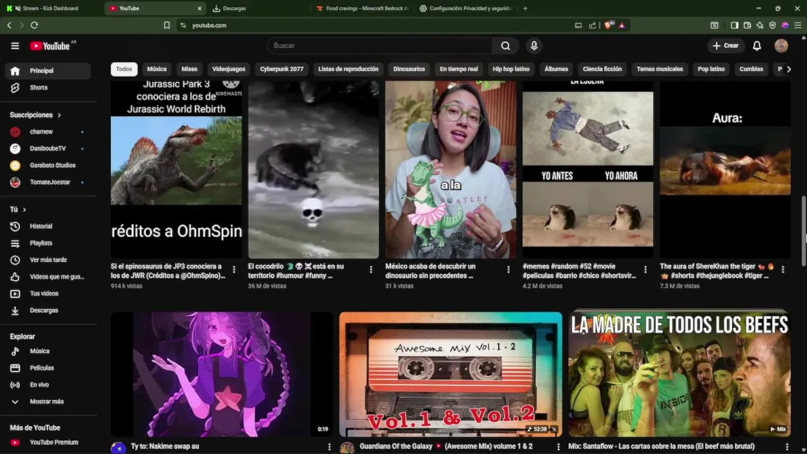Expand the Suscripciones section

pos(36,115)
